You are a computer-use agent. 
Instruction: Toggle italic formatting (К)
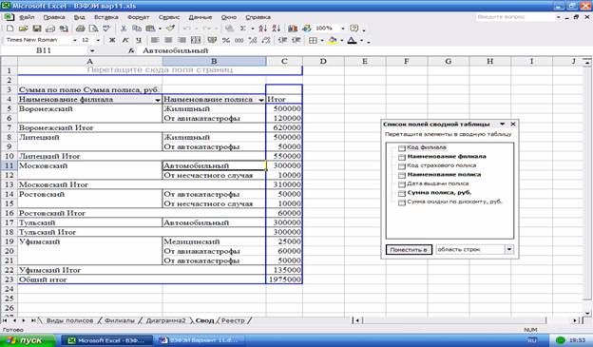pyautogui.click(x=125, y=40)
